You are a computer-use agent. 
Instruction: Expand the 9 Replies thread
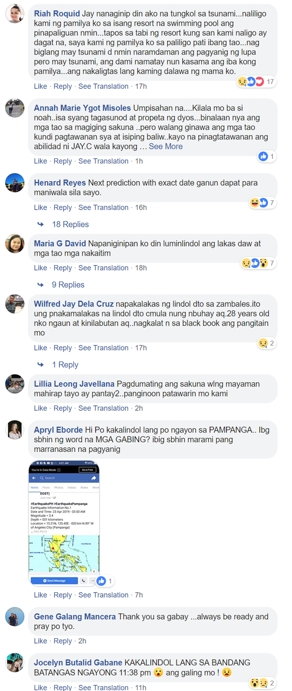pyautogui.click(x=68, y=285)
